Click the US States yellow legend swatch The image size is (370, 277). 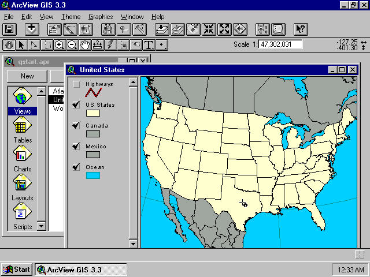(x=93, y=113)
